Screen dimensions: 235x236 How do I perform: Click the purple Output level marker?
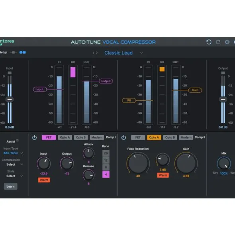[x=106, y=81]
